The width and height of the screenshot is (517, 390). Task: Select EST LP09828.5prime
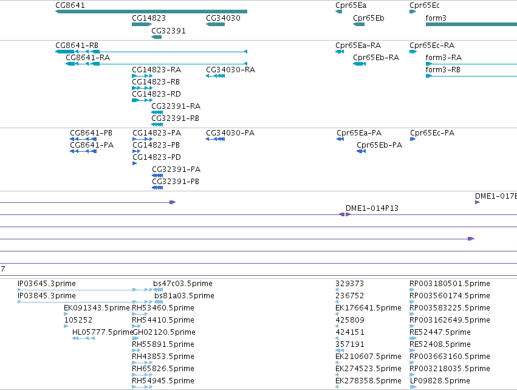tap(413, 387)
